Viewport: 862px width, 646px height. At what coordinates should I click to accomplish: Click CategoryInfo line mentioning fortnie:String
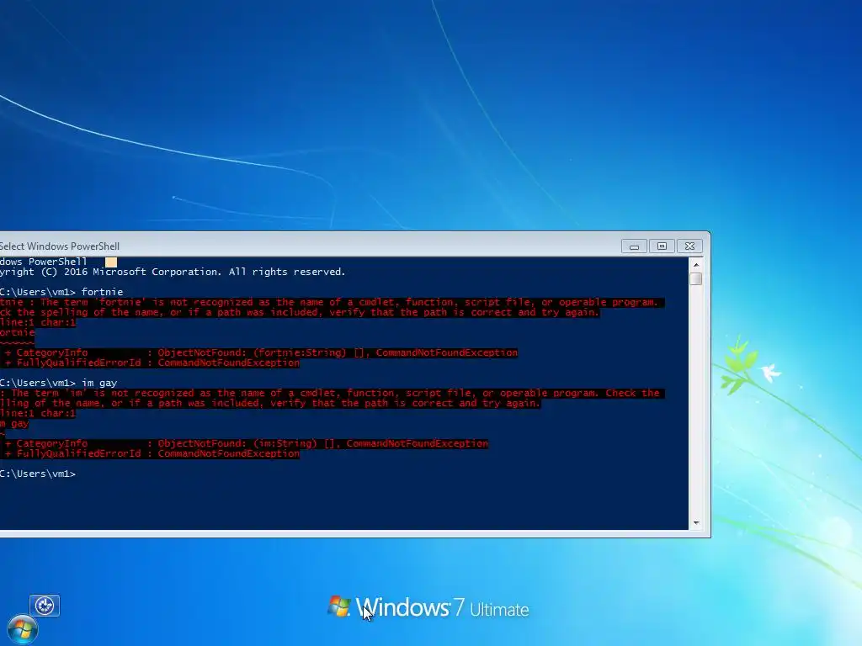[259, 352]
